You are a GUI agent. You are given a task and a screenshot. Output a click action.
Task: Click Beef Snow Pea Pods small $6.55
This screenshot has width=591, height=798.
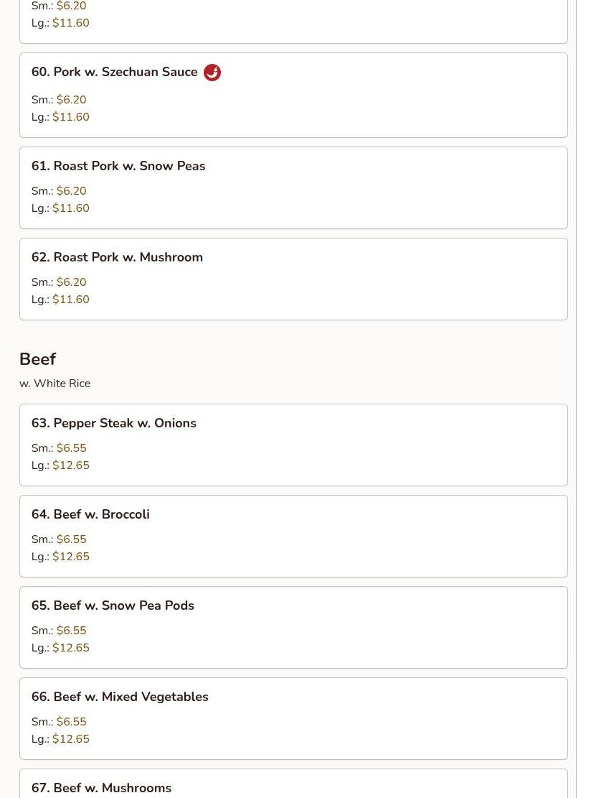(x=71, y=631)
